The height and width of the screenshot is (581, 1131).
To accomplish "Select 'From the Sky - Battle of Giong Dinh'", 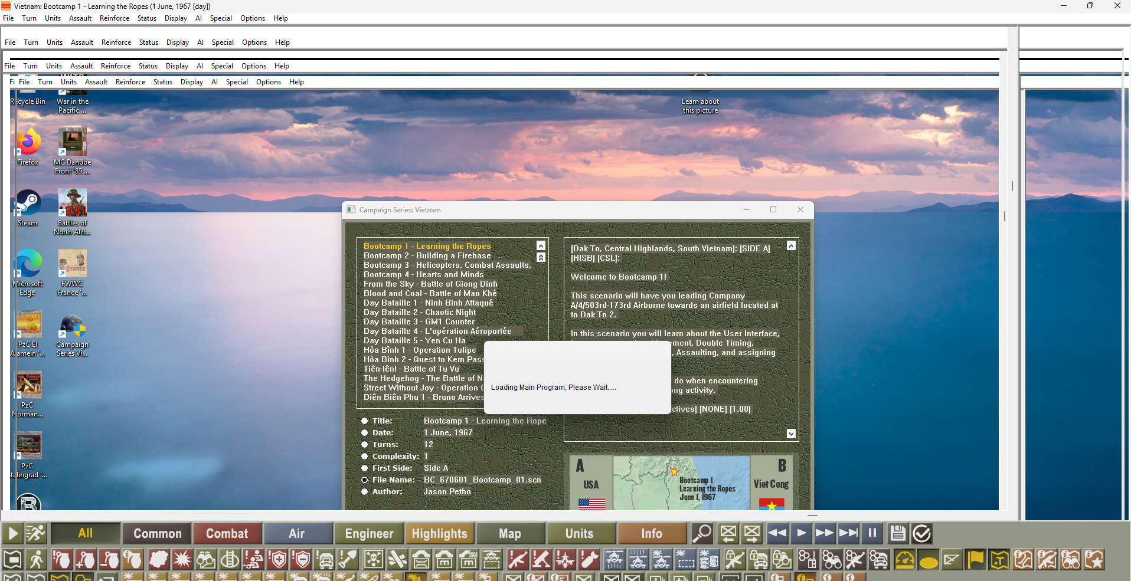I will (430, 284).
